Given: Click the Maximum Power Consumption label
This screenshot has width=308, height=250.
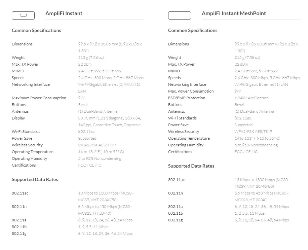Looking at the screenshot, I should [39, 98].
